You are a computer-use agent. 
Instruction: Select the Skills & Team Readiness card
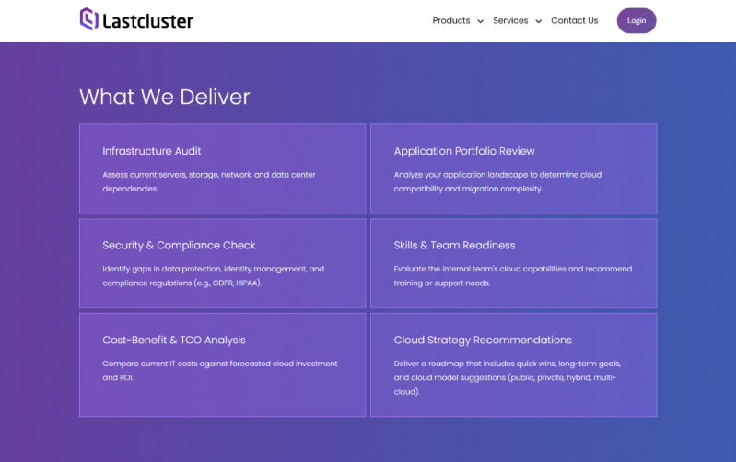pyautogui.click(x=513, y=263)
